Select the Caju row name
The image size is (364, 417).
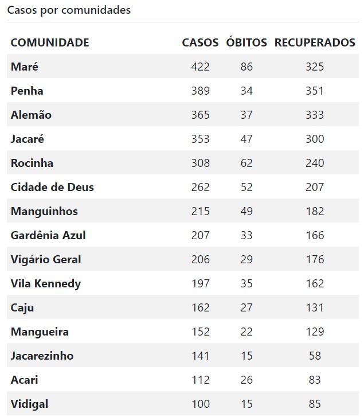(22, 307)
